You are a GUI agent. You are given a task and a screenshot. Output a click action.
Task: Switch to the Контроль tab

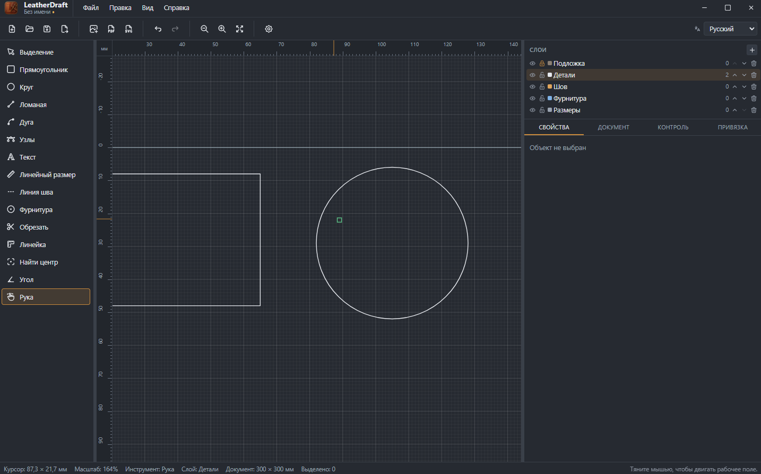[673, 127]
